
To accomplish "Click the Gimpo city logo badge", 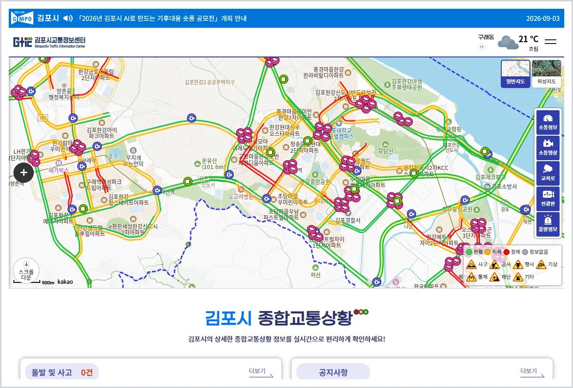I will click(22, 18).
